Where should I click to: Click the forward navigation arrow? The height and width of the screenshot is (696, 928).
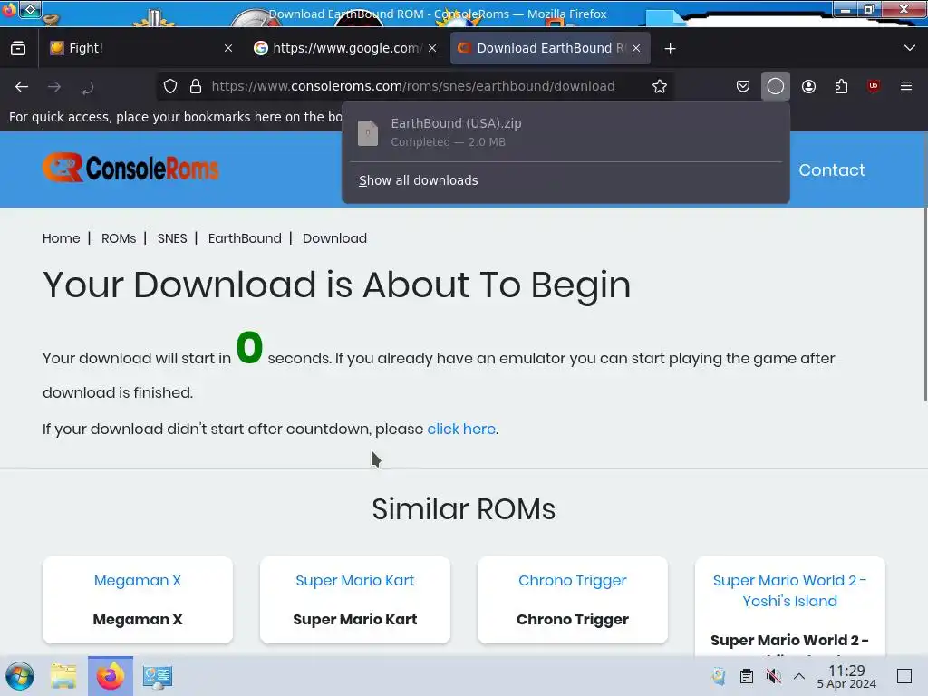click(x=54, y=87)
